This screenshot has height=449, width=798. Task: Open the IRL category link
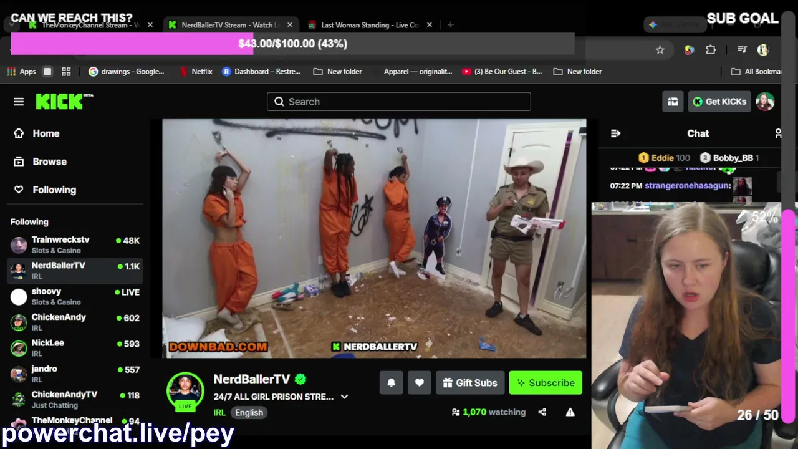pos(219,412)
